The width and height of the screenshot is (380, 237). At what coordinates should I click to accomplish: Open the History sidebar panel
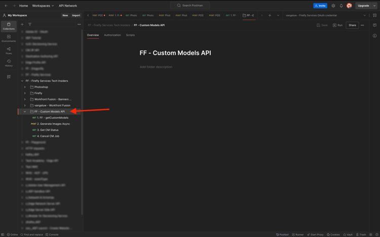(x=9, y=63)
